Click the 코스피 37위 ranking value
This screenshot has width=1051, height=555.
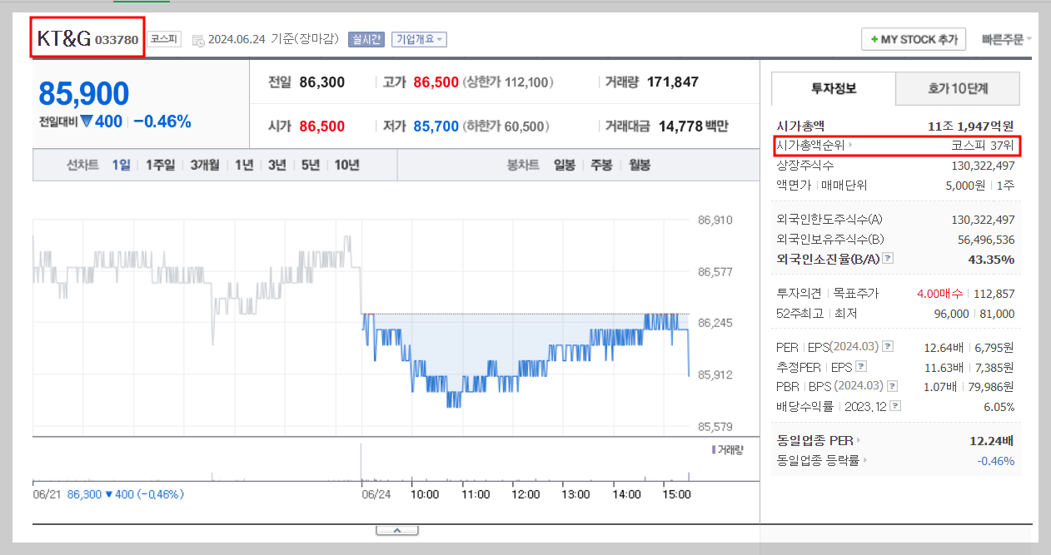983,146
